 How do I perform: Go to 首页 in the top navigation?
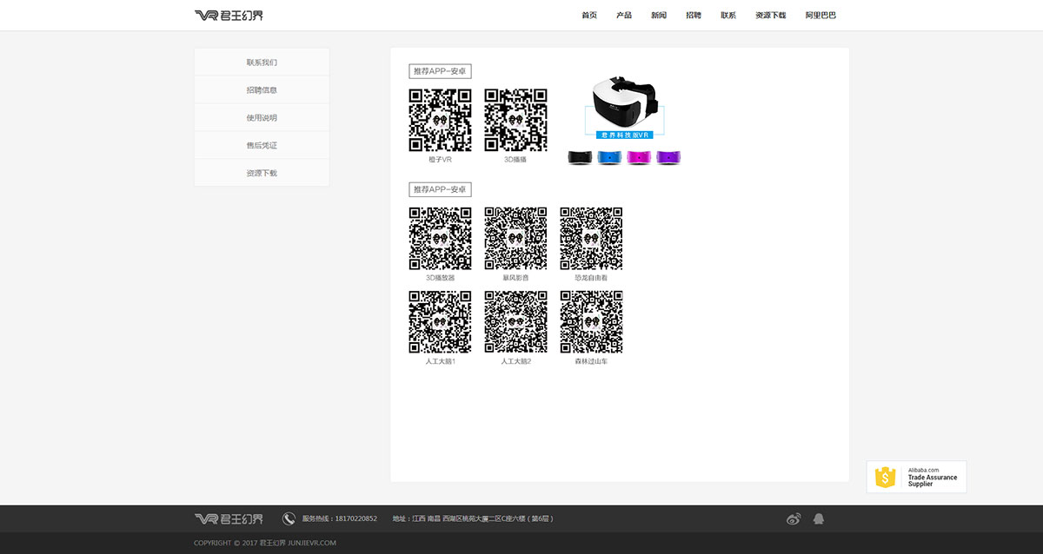(x=589, y=16)
